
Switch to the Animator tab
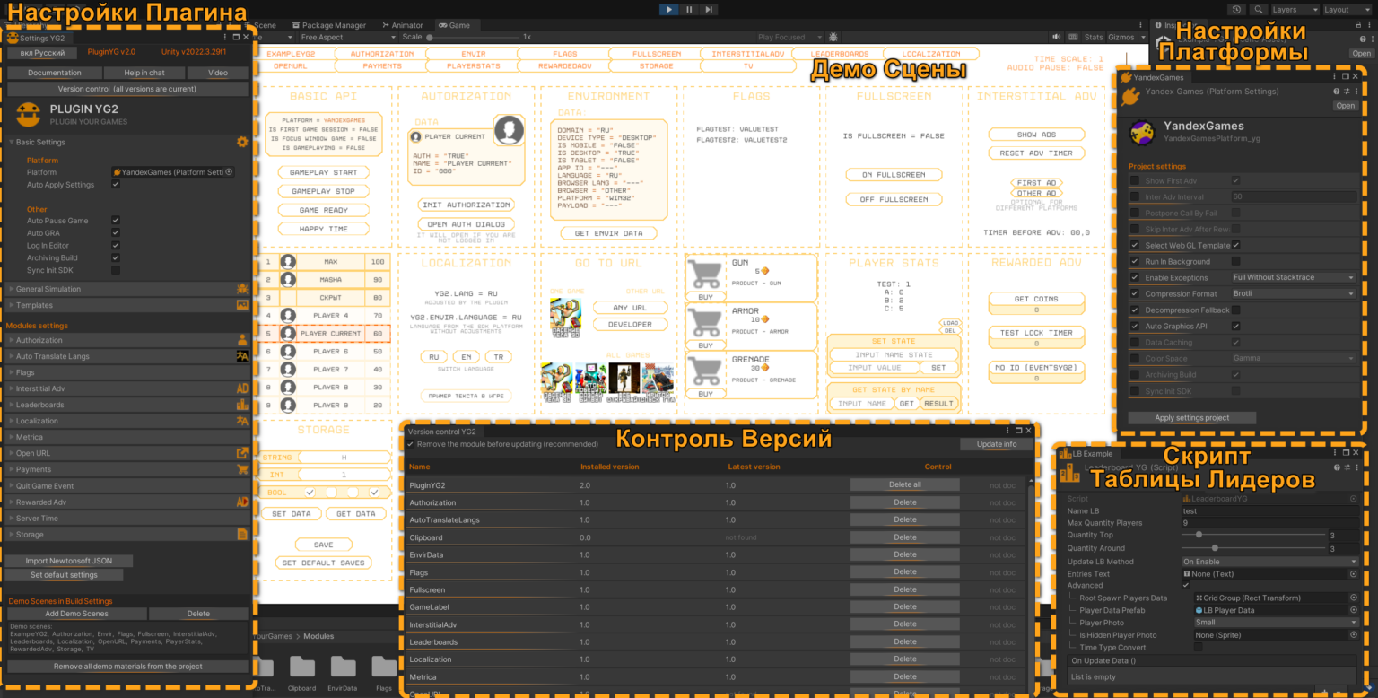coord(403,25)
